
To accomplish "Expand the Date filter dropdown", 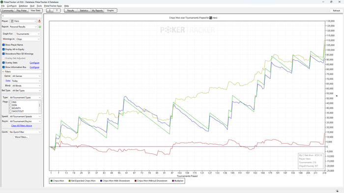I will tap(27, 81).
